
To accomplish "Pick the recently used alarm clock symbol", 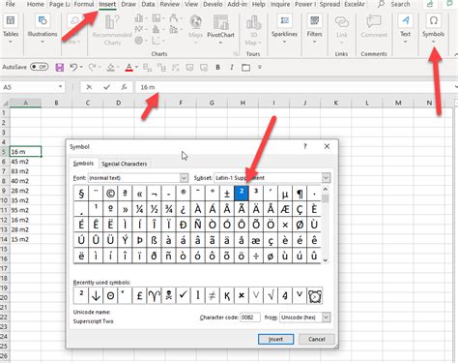I will pyautogui.click(x=314, y=295).
